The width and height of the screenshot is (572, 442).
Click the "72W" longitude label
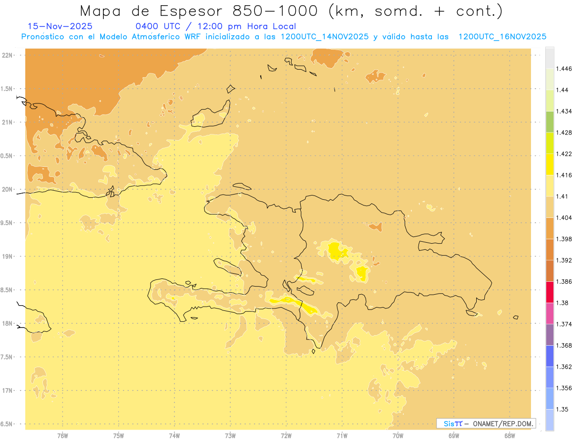click(x=286, y=435)
